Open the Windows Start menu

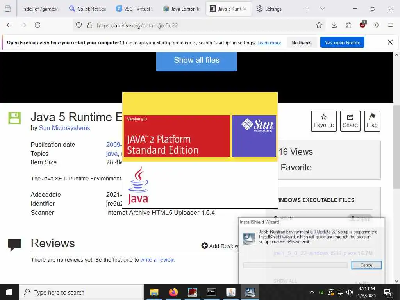[9, 292]
